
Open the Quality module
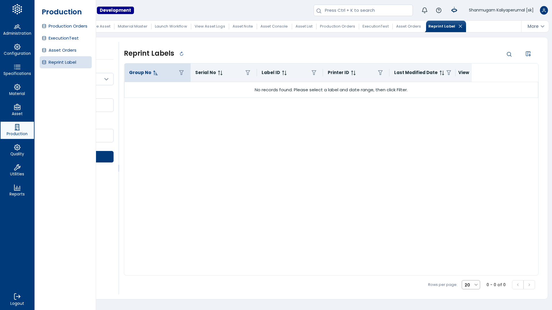click(17, 150)
